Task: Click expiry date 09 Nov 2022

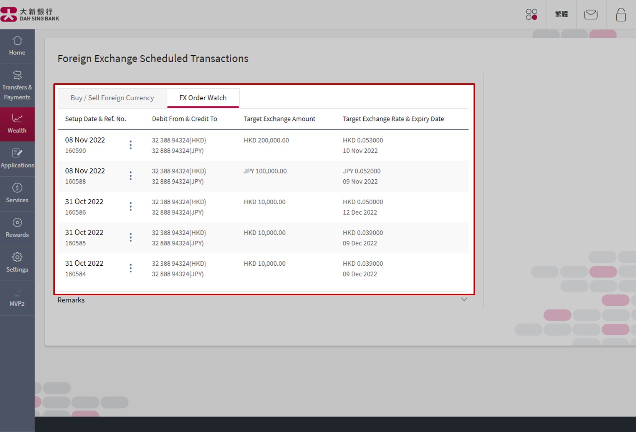Action: point(360,182)
